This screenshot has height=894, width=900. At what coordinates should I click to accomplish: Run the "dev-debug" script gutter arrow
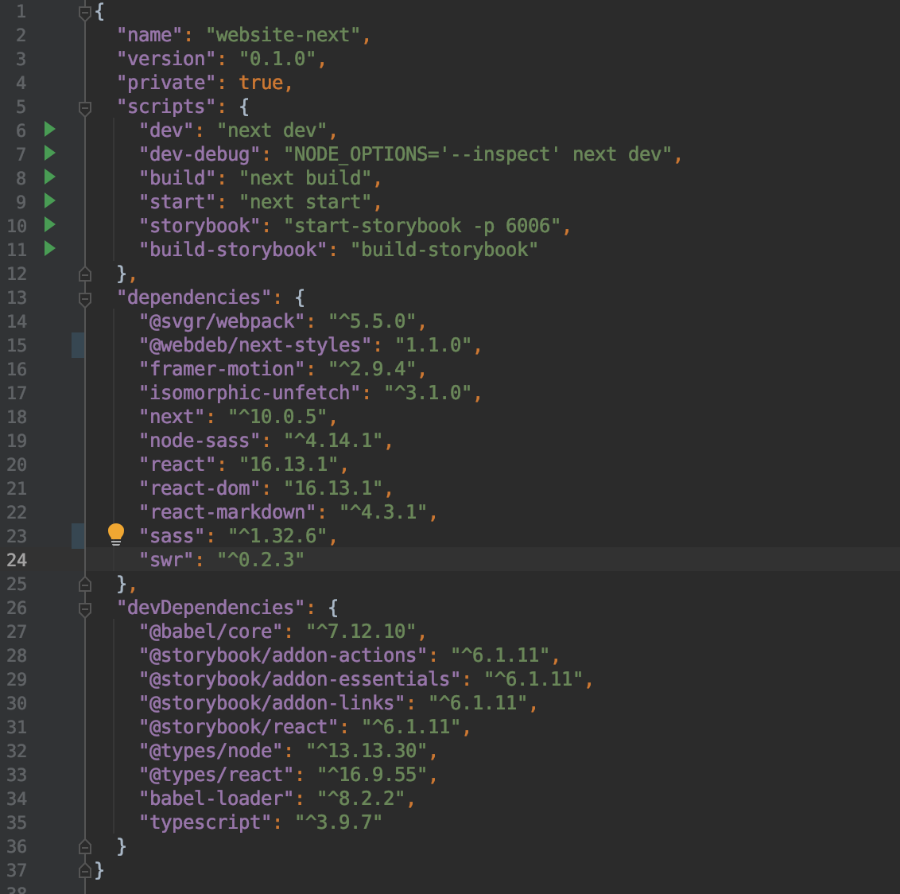click(50, 154)
